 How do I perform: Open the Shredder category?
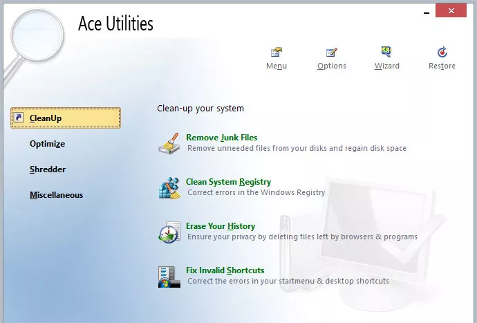pos(48,169)
